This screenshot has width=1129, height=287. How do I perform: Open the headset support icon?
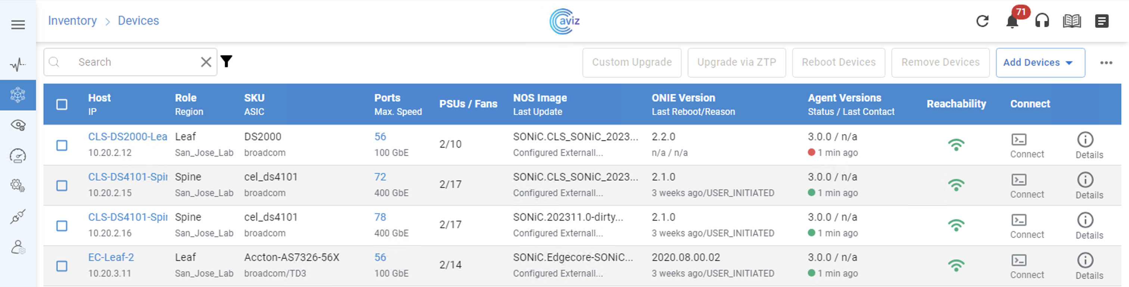[x=1042, y=21]
